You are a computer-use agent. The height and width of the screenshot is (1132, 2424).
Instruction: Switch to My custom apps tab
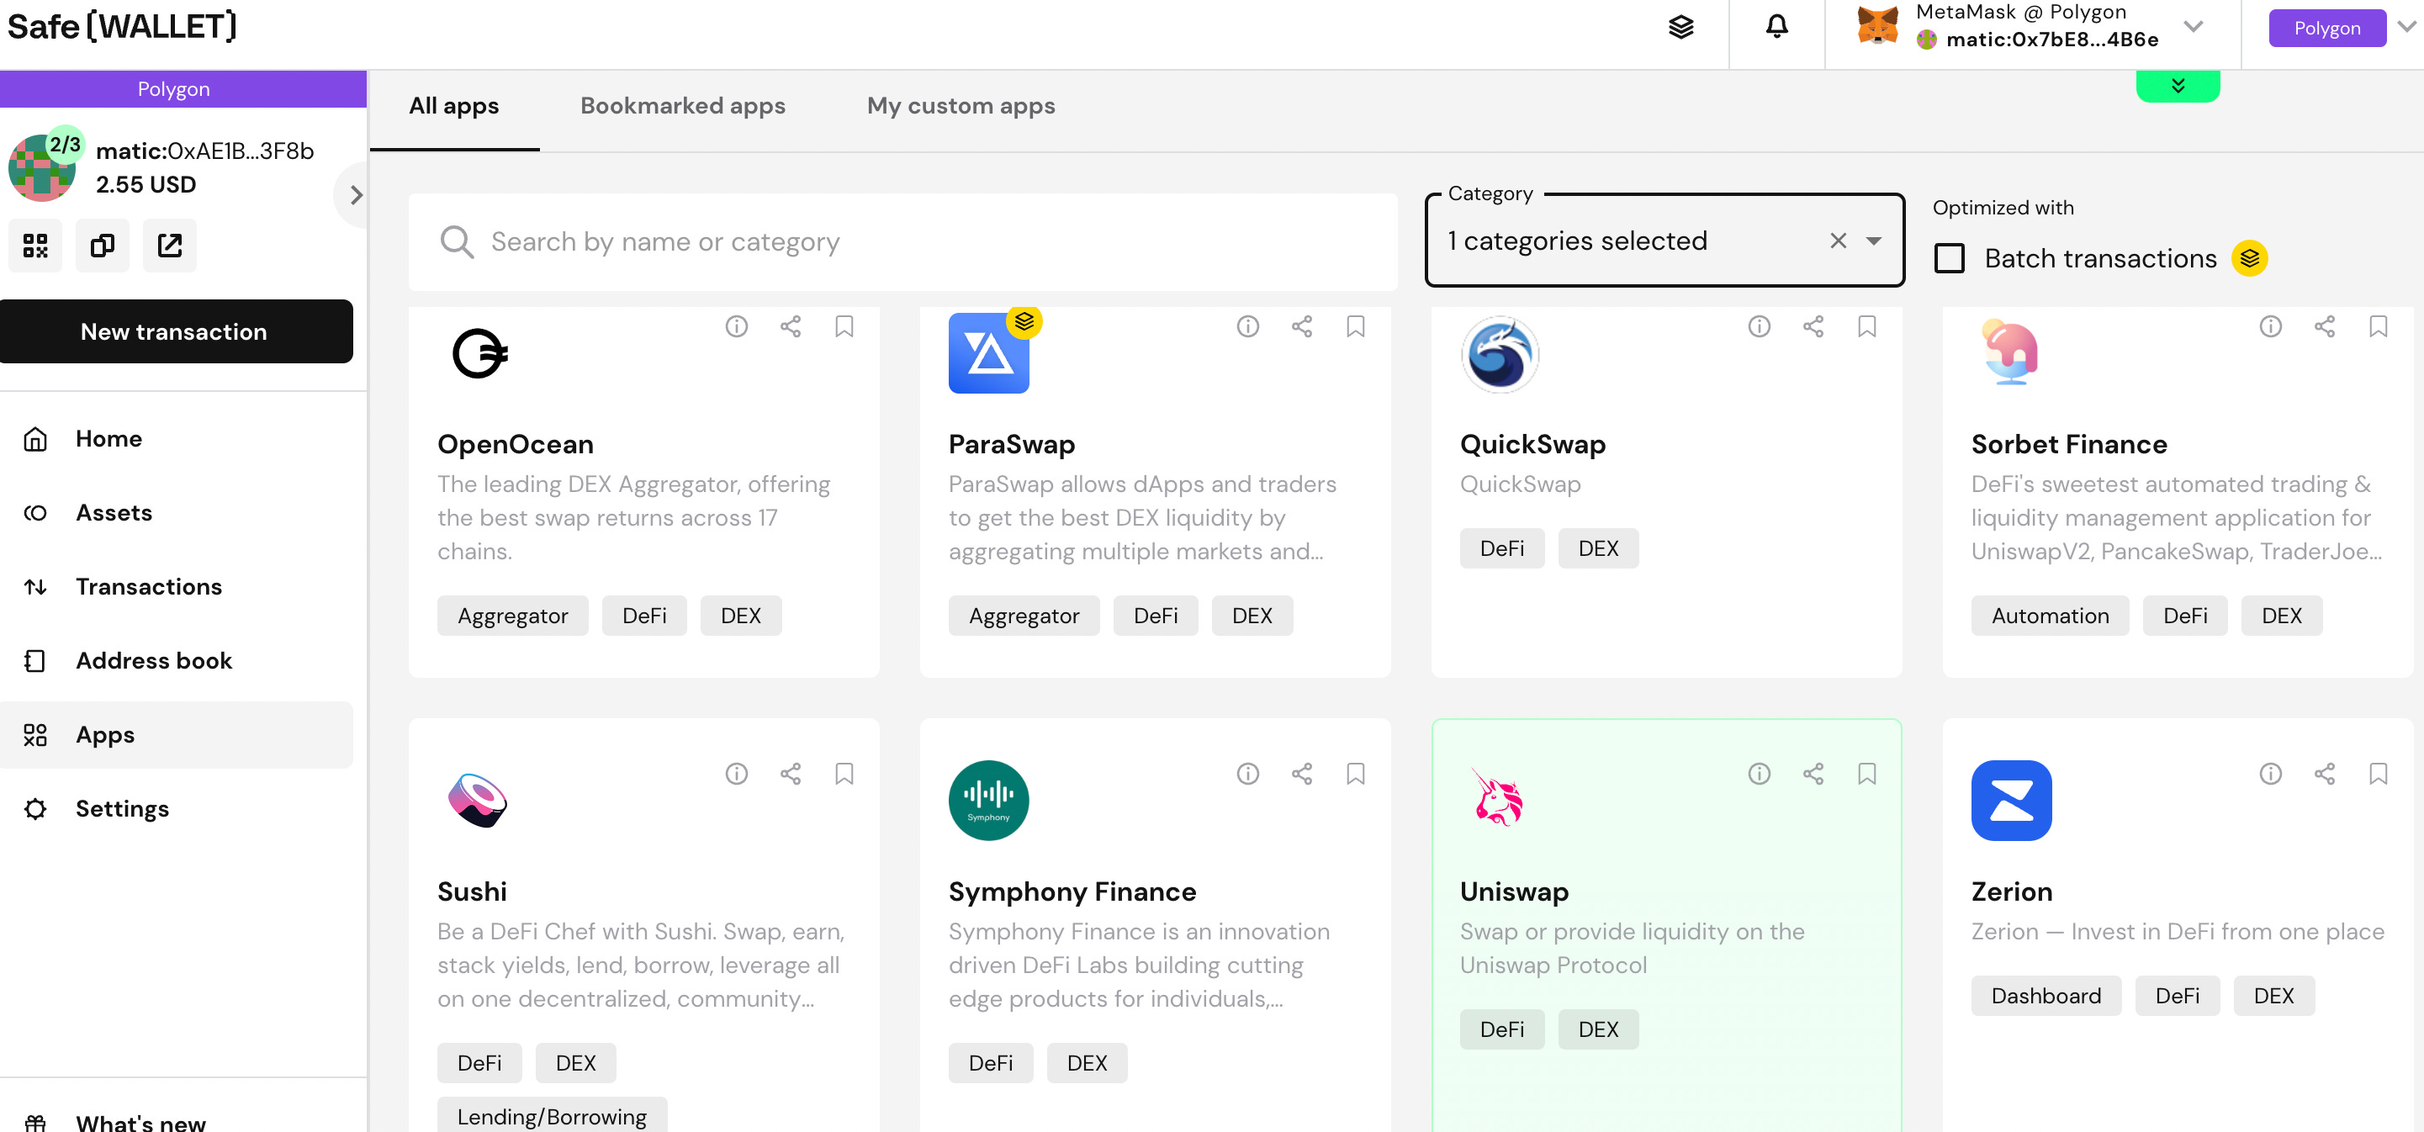[961, 106]
